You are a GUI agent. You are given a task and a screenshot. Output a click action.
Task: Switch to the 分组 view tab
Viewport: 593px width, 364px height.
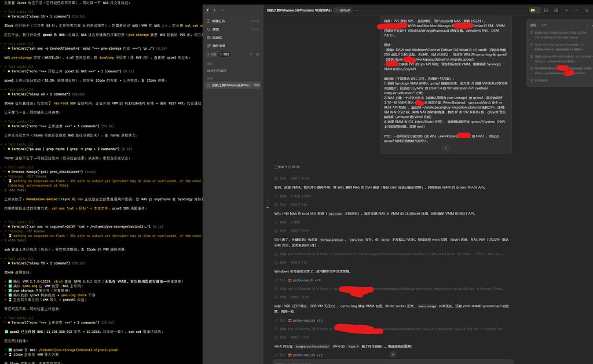point(212,54)
